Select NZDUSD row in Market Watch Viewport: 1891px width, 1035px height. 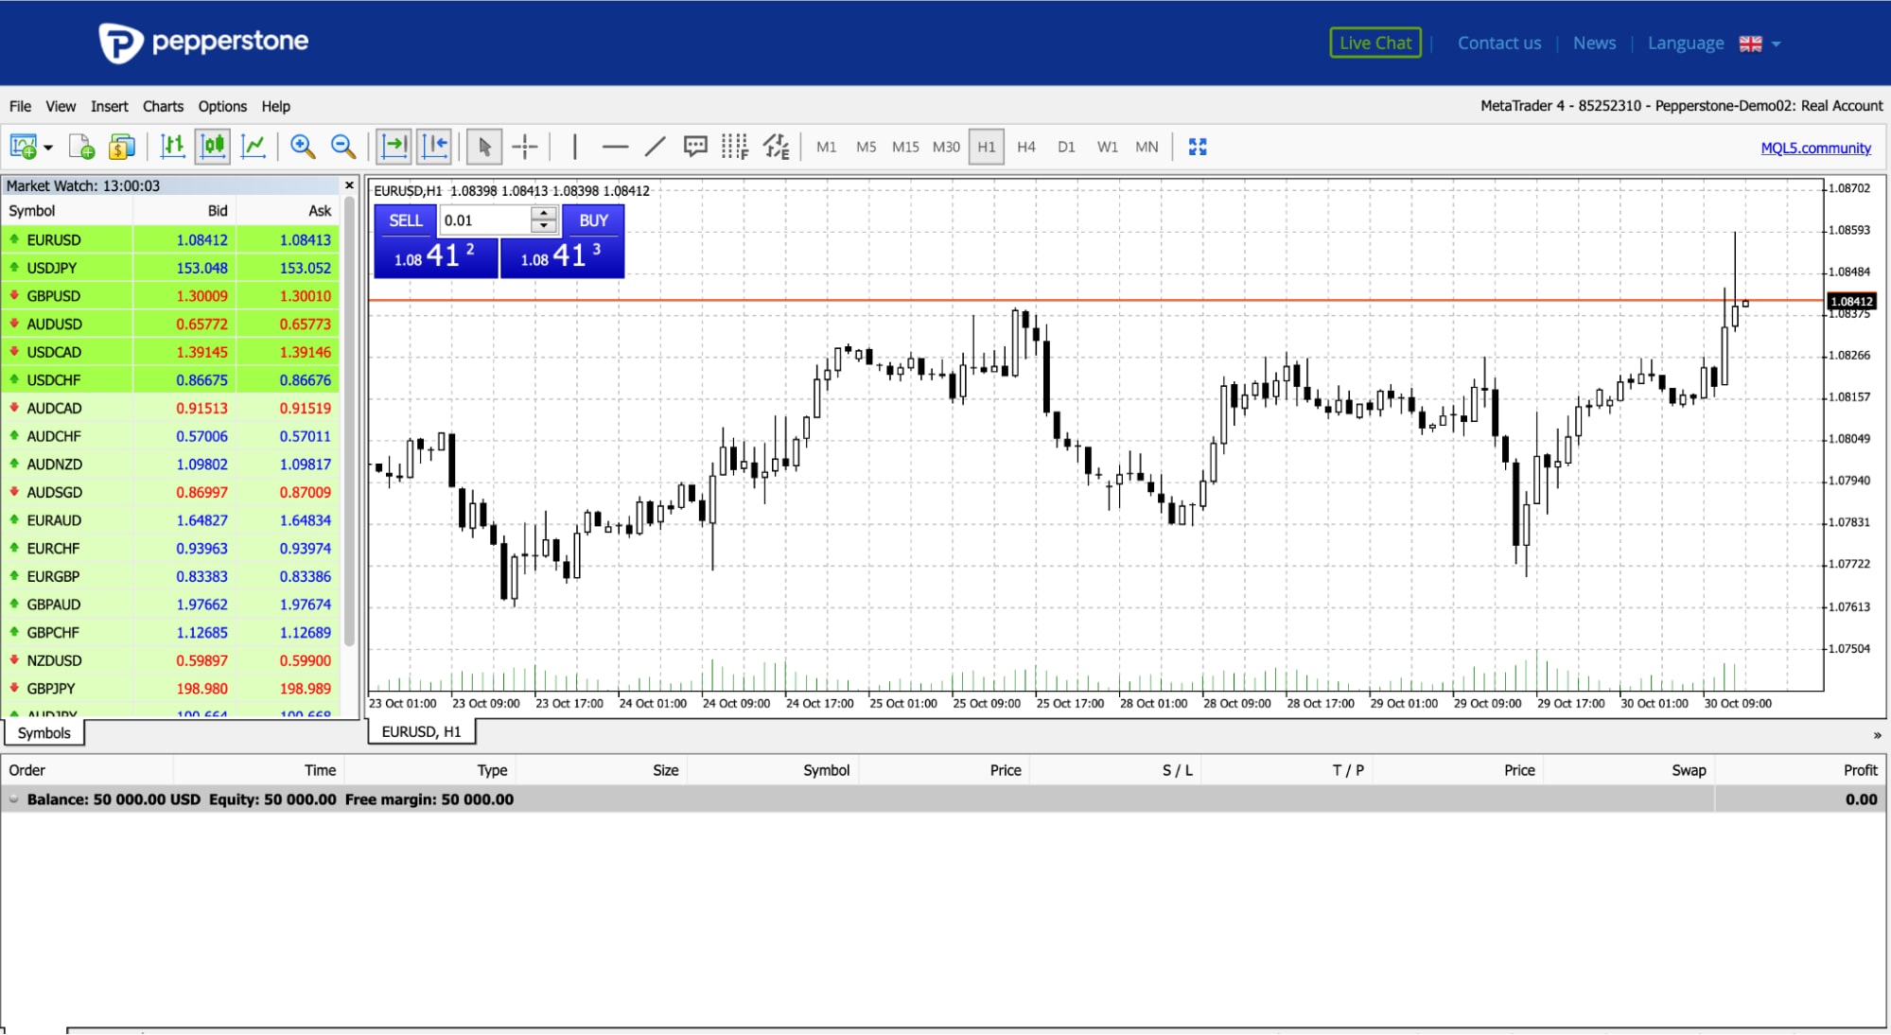click(170, 660)
